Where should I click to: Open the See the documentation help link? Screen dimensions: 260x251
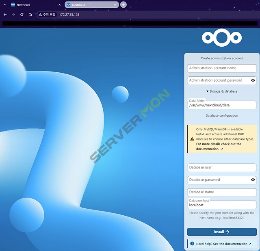[232, 244]
